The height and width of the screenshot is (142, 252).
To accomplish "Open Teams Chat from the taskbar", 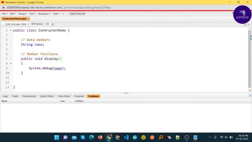I will pyautogui.click(x=65, y=137).
